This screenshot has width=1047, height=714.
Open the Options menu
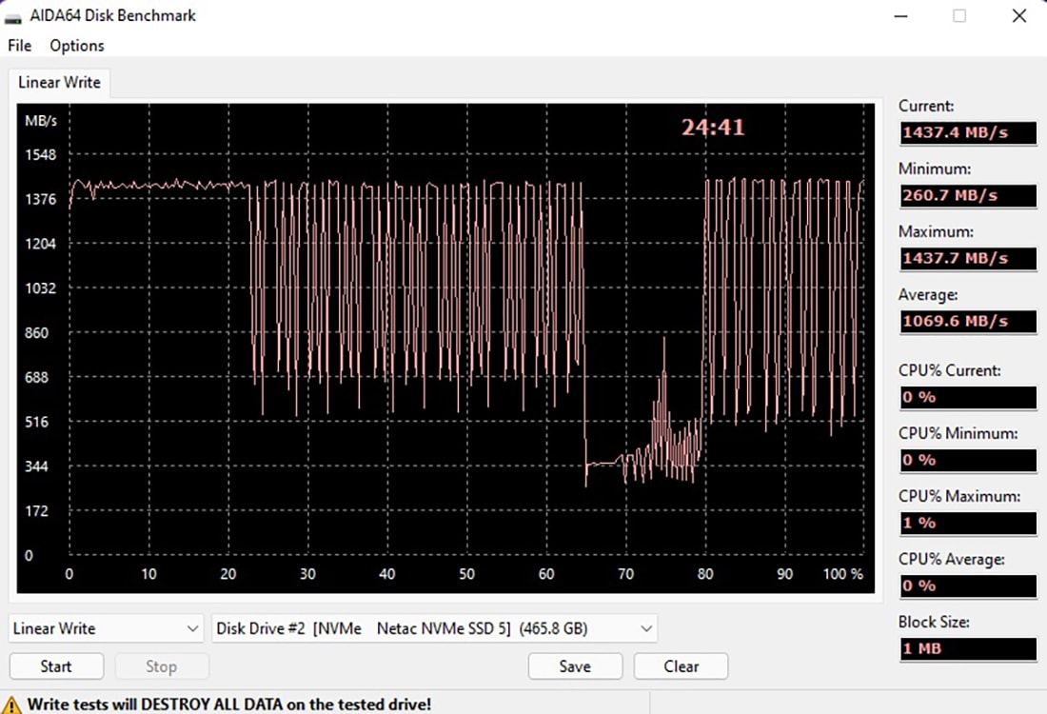77,46
